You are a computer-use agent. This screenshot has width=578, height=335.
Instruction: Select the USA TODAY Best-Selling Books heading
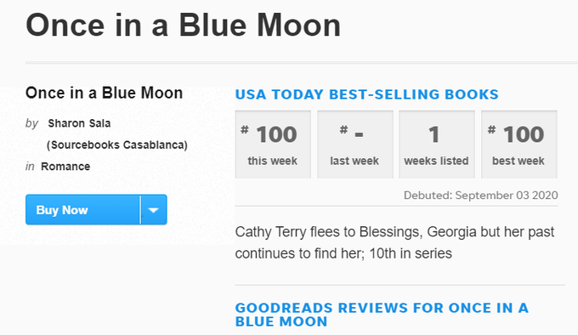point(367,94)
